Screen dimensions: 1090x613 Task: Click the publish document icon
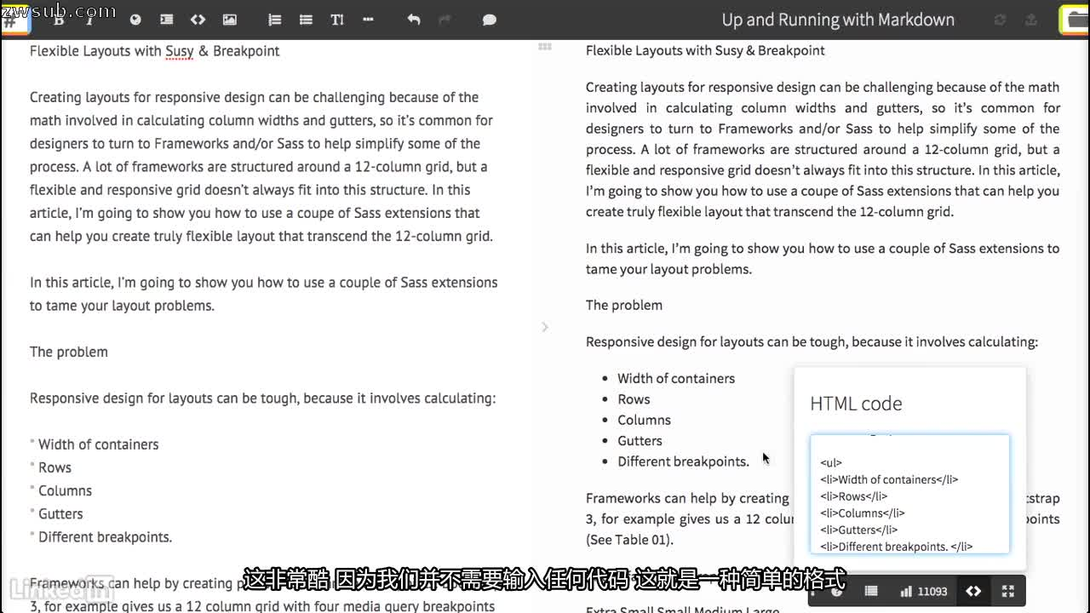click(x=1031, y=20)
